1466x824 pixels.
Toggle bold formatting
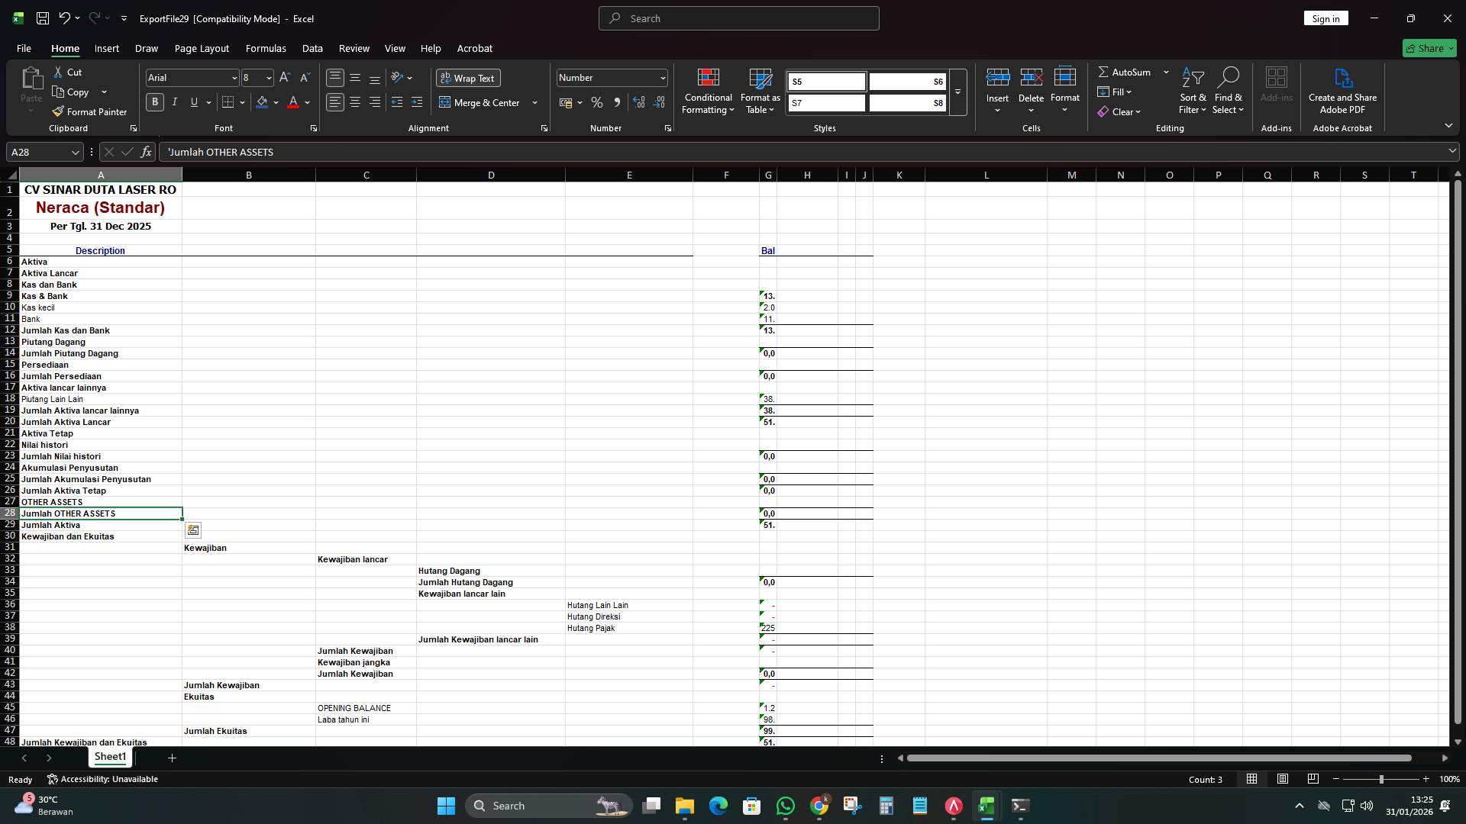pos(154,101)
